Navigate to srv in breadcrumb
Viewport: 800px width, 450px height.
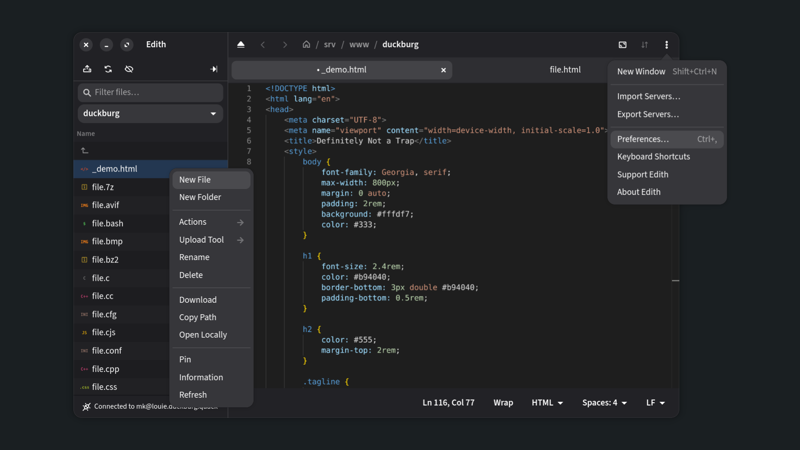tap(330, 44)
